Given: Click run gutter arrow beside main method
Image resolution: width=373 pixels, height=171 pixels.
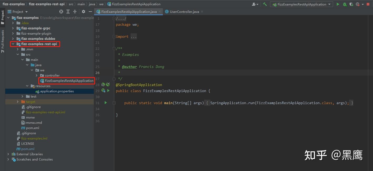Looking at the screenshot, I should coord(106,103).
